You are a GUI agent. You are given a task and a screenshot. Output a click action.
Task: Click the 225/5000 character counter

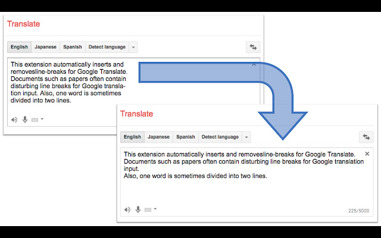pos(358,211)
